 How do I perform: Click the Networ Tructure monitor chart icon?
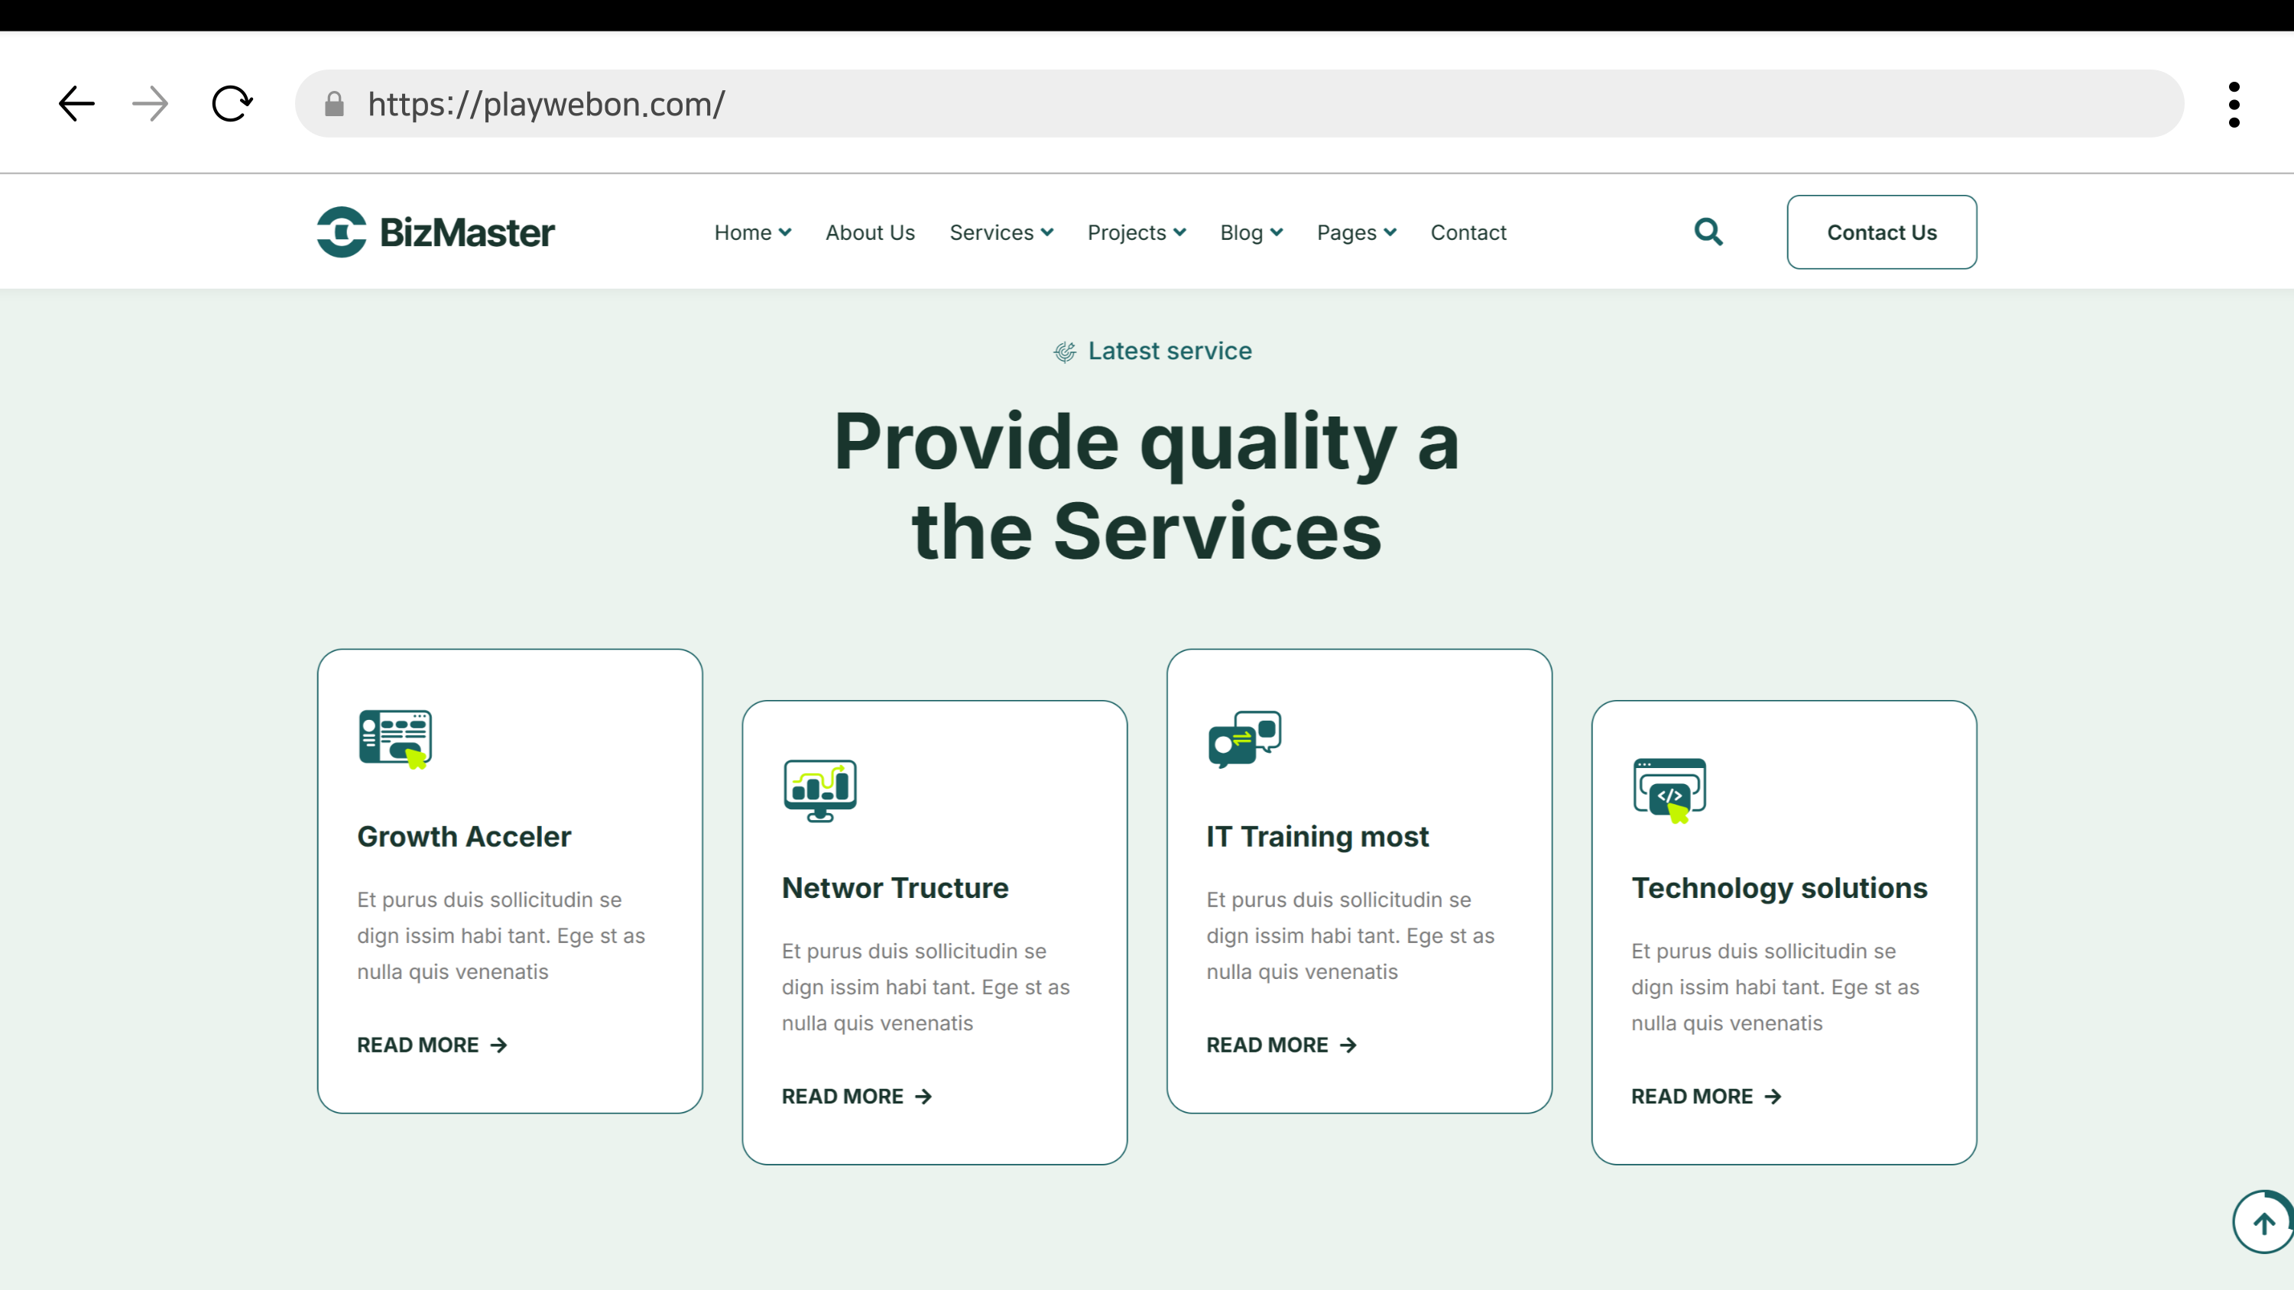(820, 790)
